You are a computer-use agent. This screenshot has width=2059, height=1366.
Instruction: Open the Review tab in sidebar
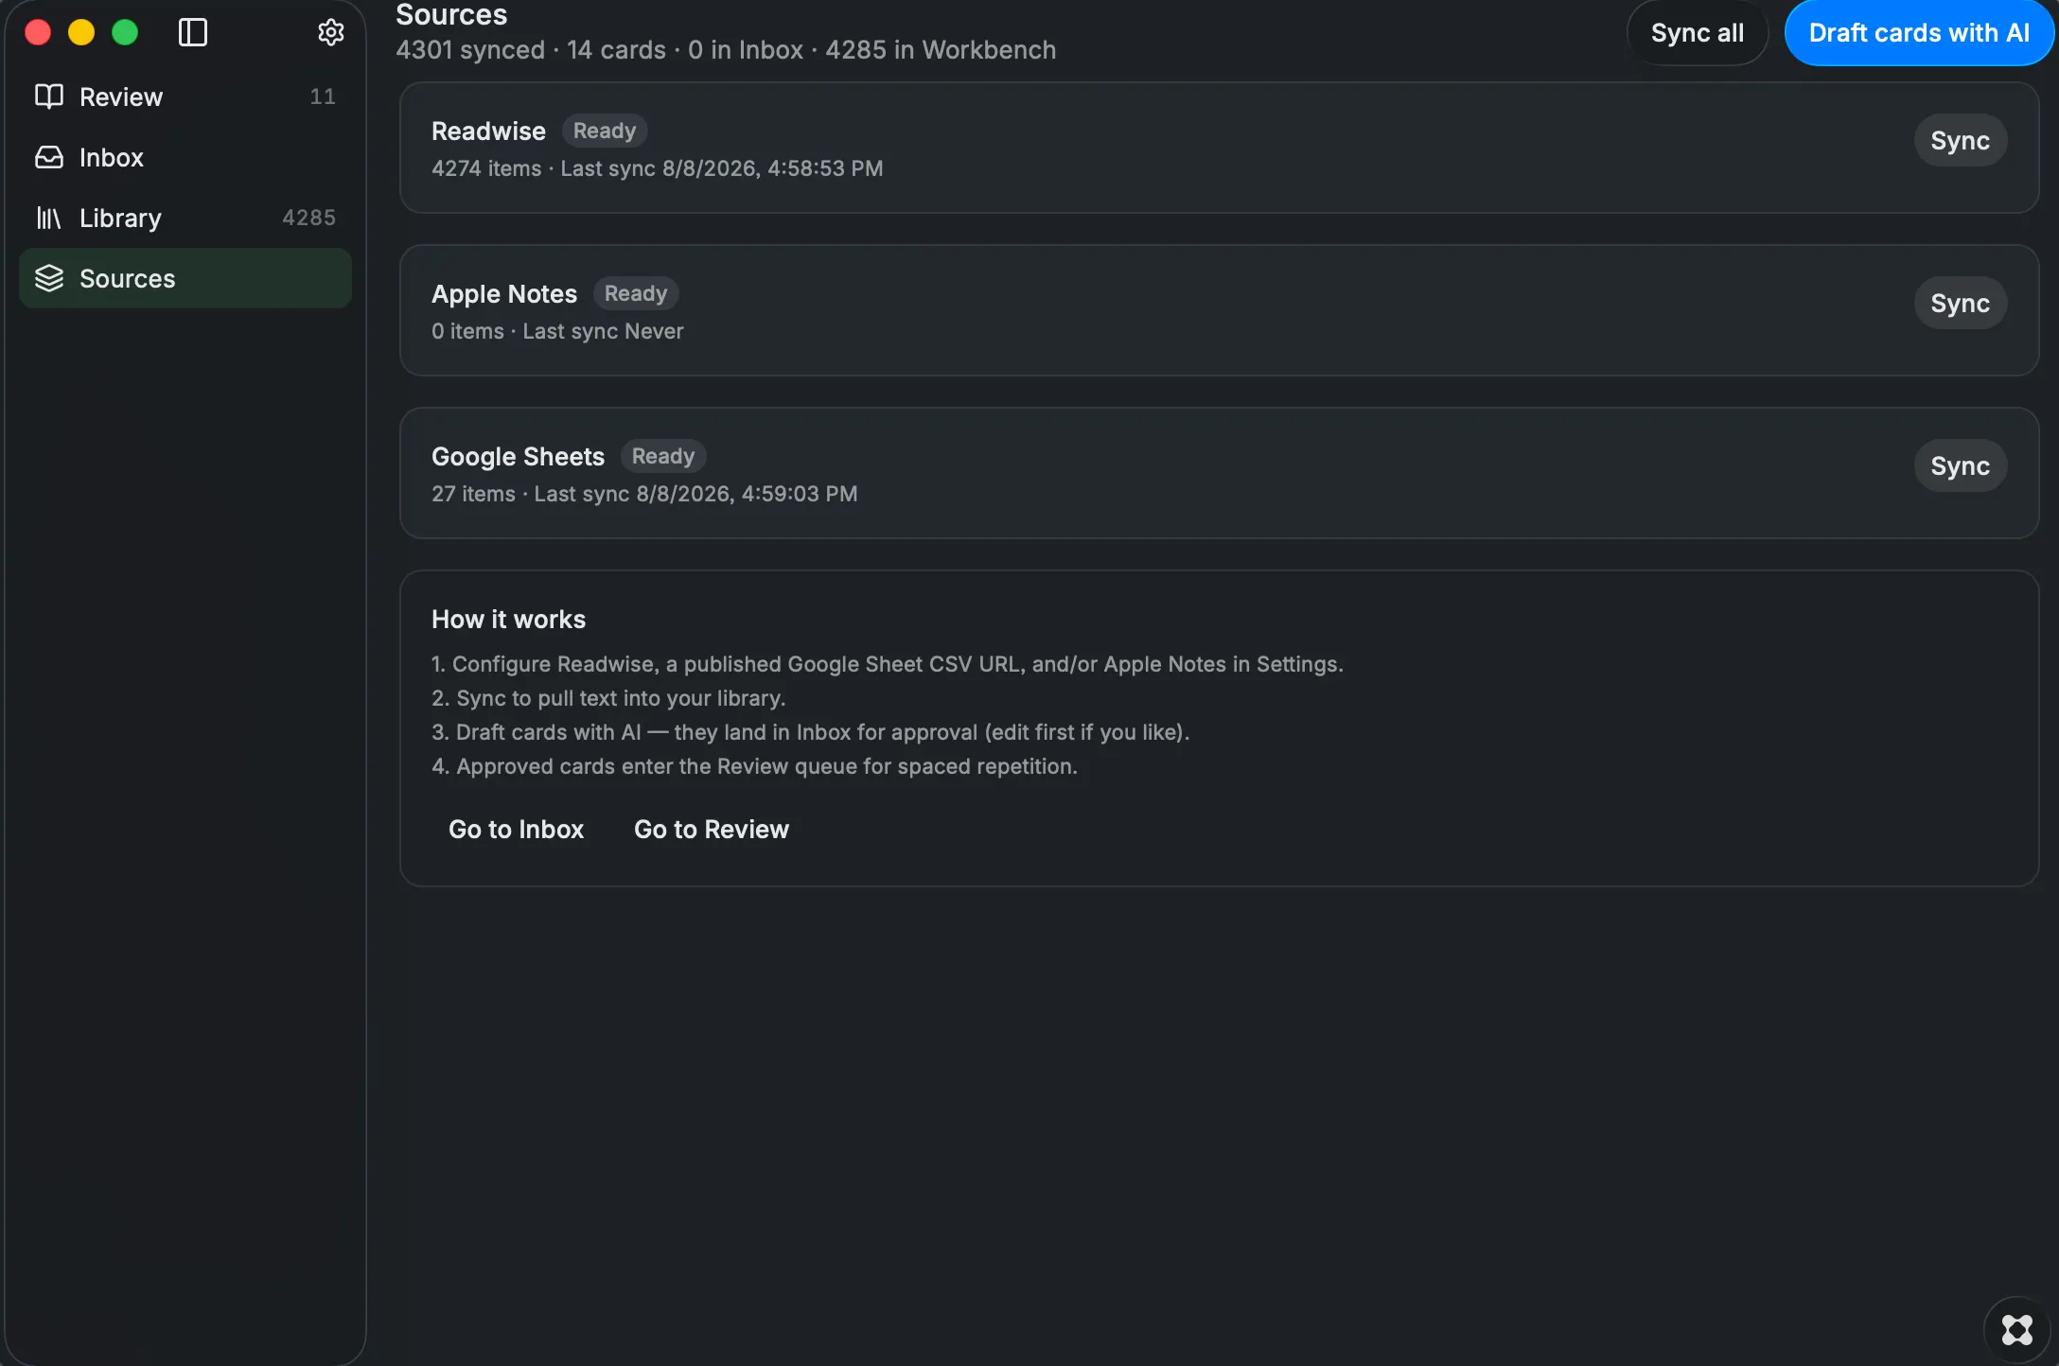point(185,96)
